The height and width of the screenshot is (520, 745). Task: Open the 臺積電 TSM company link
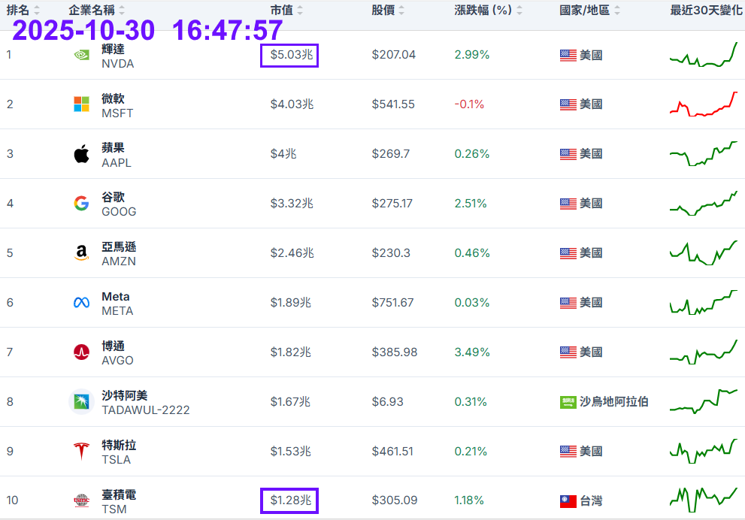click(x=119, y=495)
